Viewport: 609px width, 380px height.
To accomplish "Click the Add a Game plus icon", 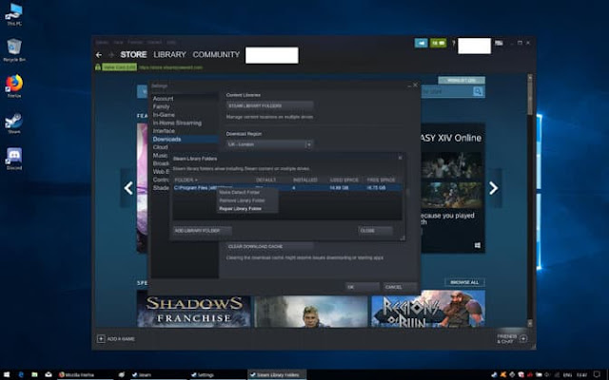I will click(x=101, y=339).
